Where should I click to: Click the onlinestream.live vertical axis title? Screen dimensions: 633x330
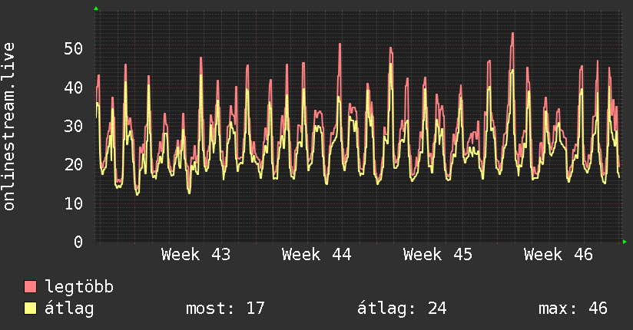8,127
